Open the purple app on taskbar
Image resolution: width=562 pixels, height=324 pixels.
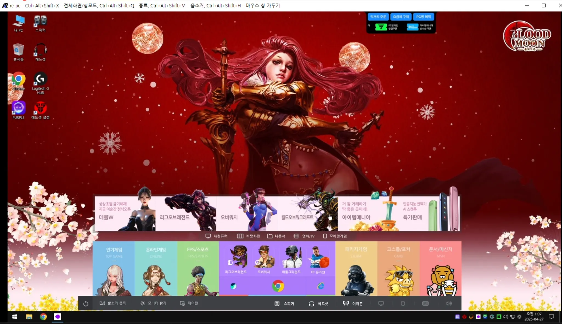[57, 317]
